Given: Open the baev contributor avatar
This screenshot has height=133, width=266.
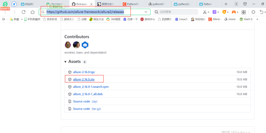Looking at the screenshot, I should (76, 45).
